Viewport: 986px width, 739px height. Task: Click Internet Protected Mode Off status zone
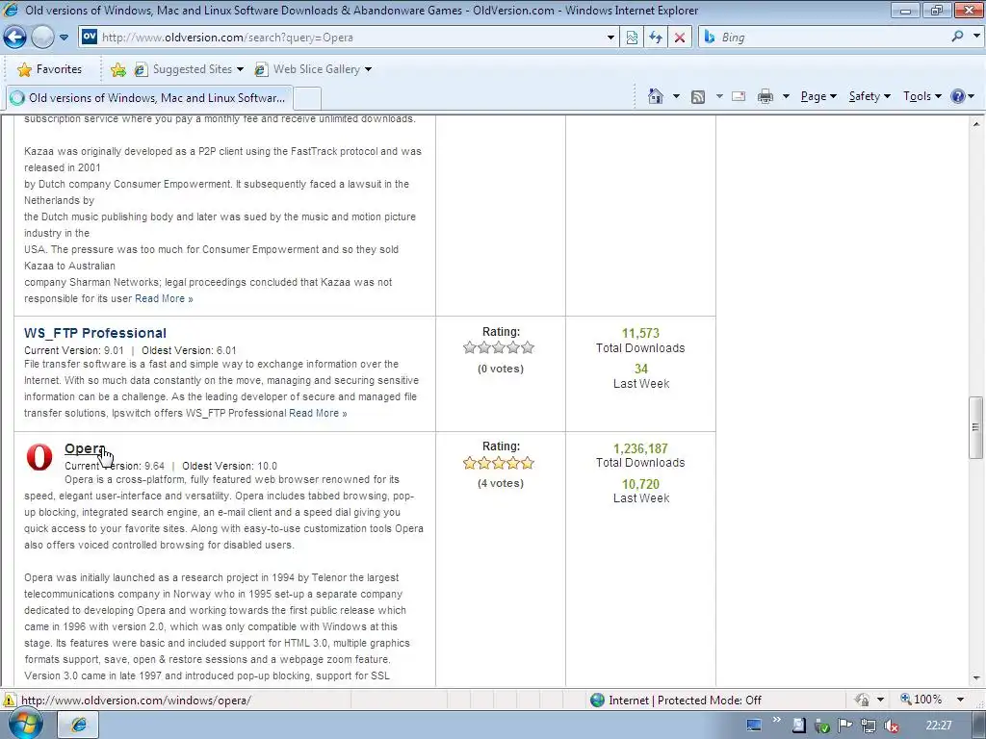click(x=676, y=701)
